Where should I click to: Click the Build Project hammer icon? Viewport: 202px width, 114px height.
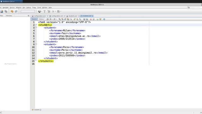point(45,11)
